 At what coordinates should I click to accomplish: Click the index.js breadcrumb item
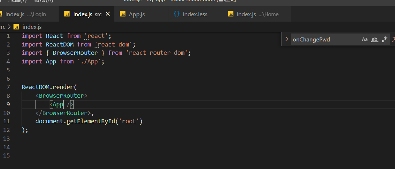pyautogui.click(x=32, y=27)
